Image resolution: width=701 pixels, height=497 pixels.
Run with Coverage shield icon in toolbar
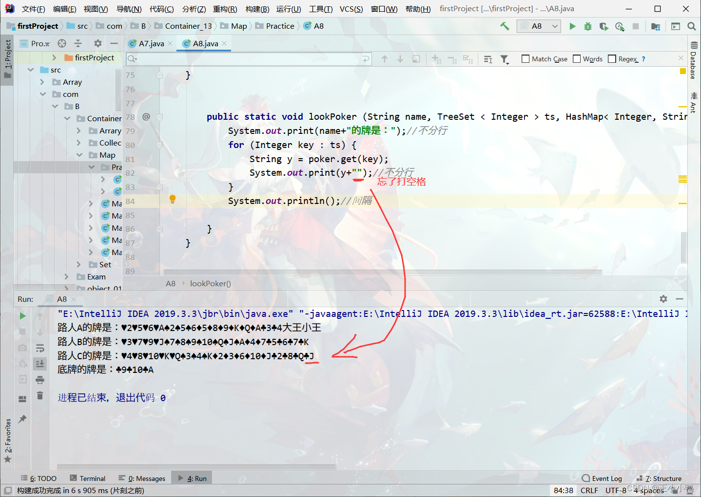pos(604,26)
